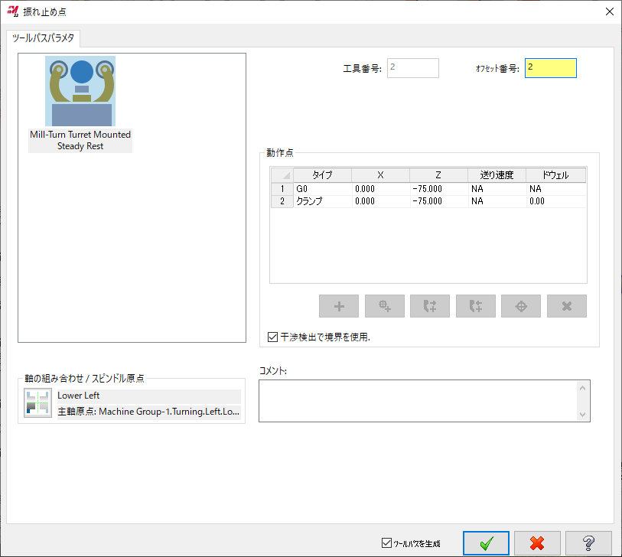Click the comment box scroll up arrow
The width and height of the screenshot is (622, 557).
(x=582, y=388)
